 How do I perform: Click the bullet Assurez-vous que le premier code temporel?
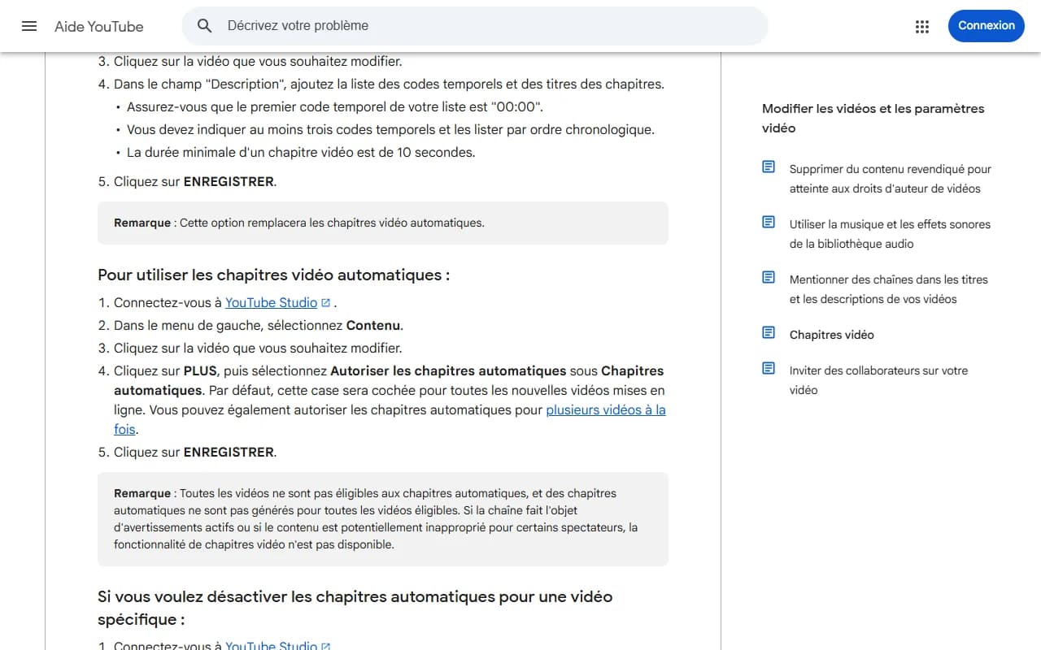335,107
